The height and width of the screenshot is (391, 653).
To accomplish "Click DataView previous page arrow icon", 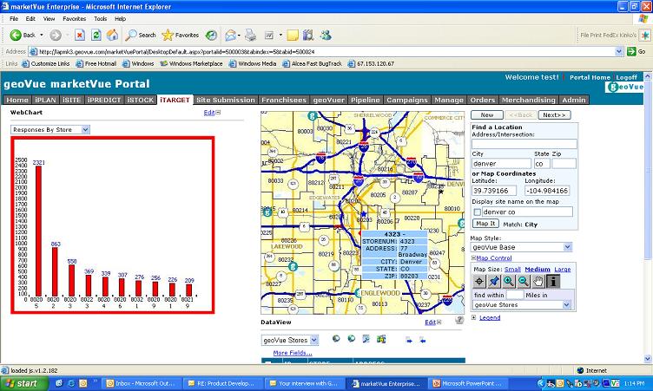I will pos(423,340).
